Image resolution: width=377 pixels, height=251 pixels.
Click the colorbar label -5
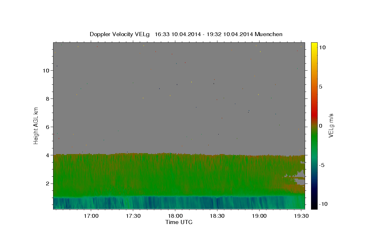coord(322,165)
